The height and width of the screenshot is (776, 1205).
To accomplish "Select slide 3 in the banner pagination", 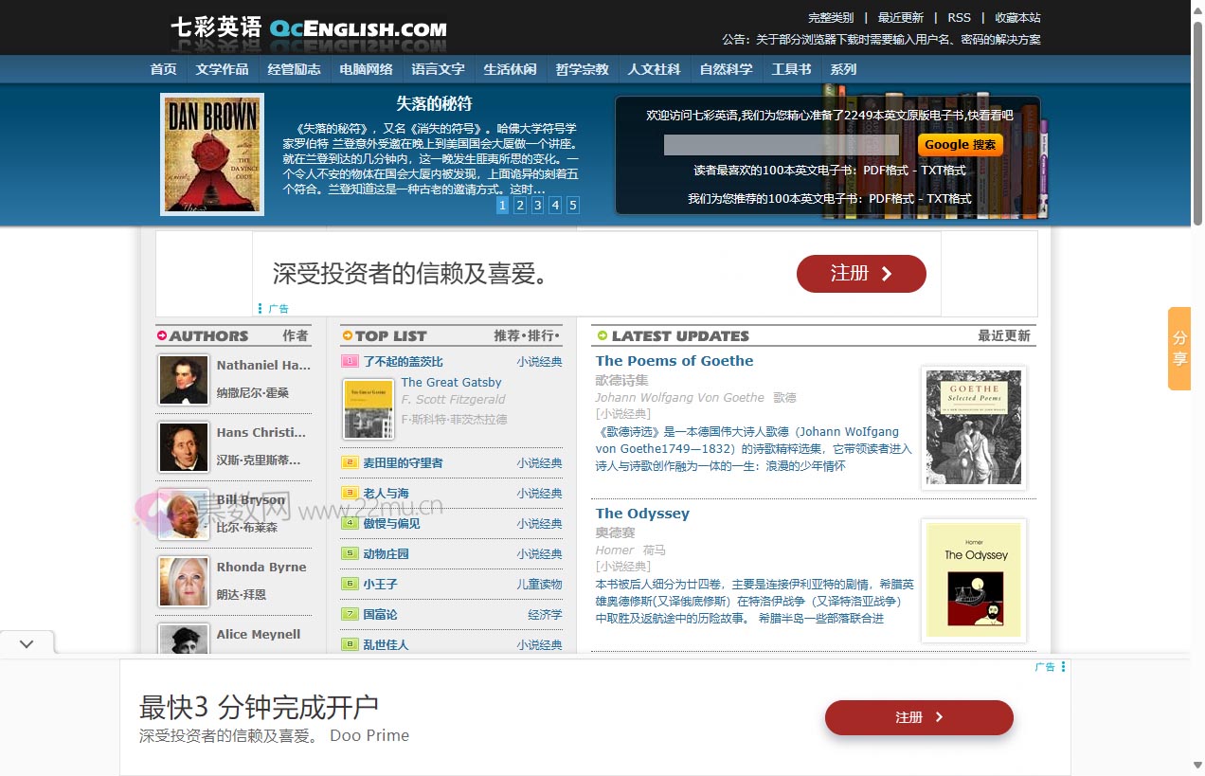I will [537, 205].
